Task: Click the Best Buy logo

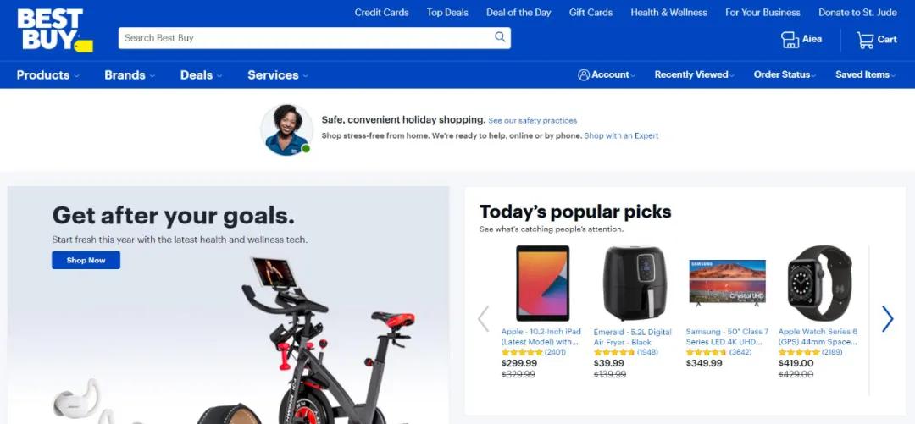Action: [54, 30]
